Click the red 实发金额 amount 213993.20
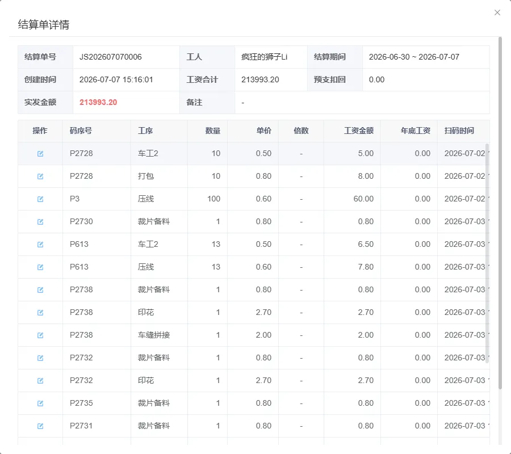This screenshot has width=511, height=454. click(98, 102)
